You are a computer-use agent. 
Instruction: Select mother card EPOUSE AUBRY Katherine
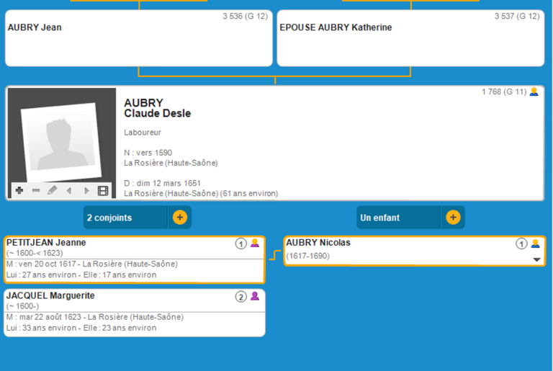click(x=410, y=37)
